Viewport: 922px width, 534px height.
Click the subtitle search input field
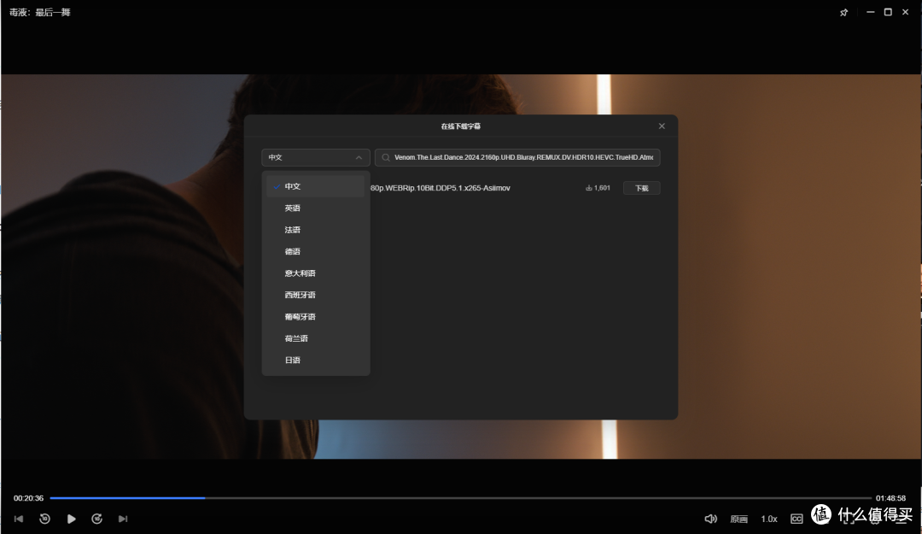pyautogui.click(x=517, y=157)
